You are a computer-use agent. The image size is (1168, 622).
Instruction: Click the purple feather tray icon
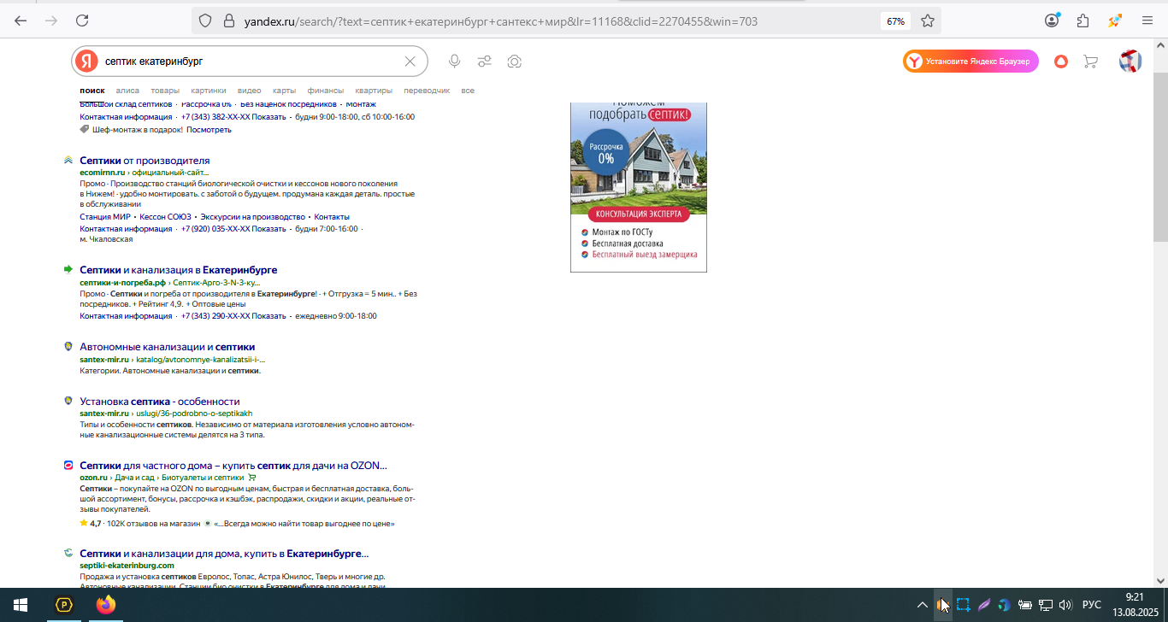coord(983,605)
